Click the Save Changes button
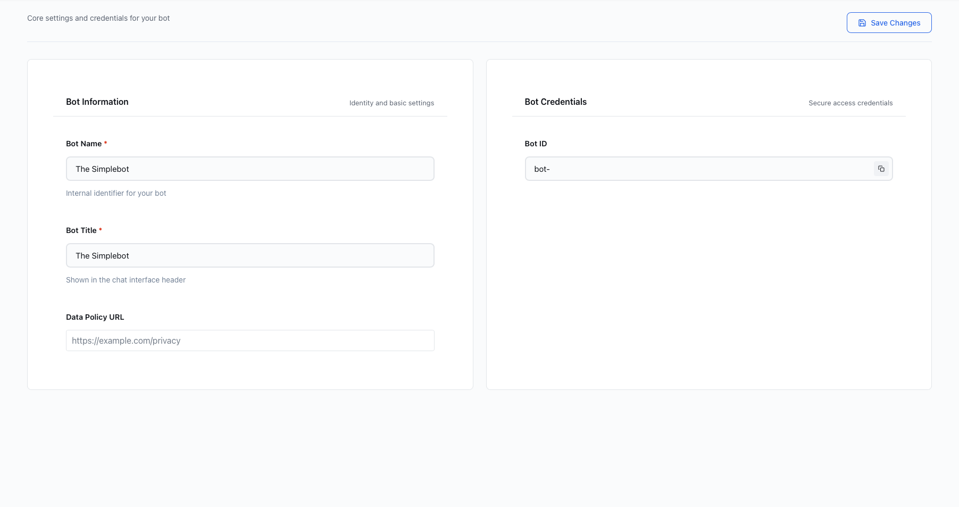959x507 pixels. point(888,22)
